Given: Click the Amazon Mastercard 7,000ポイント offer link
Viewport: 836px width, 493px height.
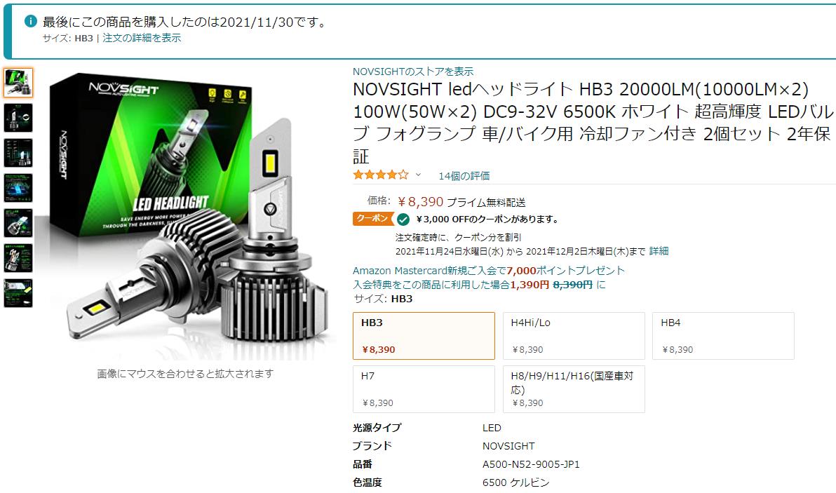Looking at the screenshot, I should [x=488, y=271].
